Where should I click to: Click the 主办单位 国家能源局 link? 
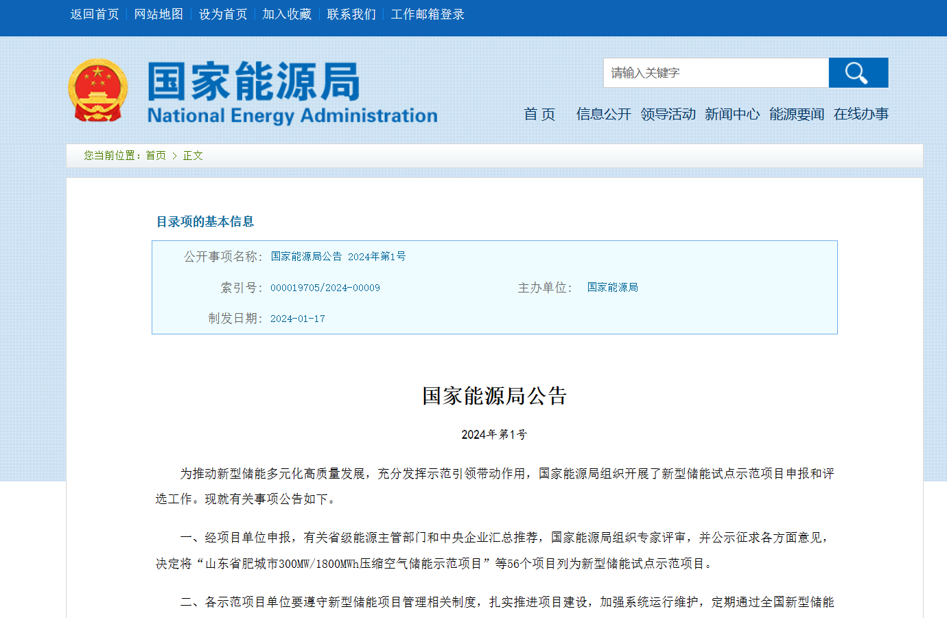point(612,287)
